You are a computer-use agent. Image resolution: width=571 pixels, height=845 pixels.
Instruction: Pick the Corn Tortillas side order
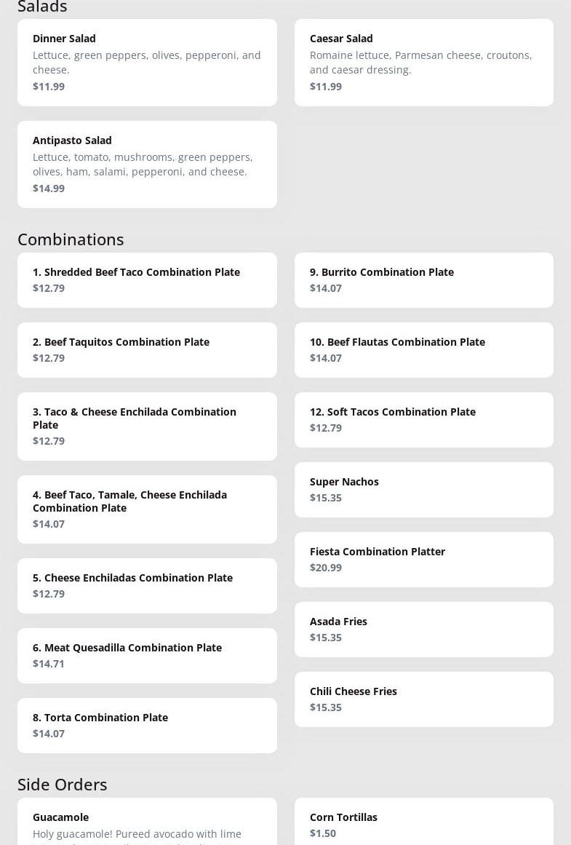pos(423,824)
